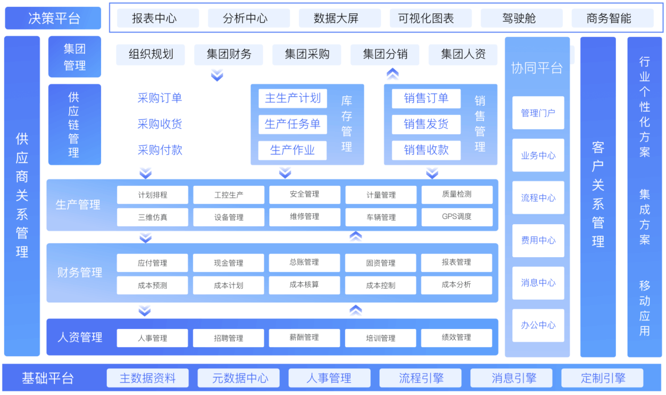Click the 销售收款 box
The height and width of the screenshot is (395, 666).
tap(426, 151)
